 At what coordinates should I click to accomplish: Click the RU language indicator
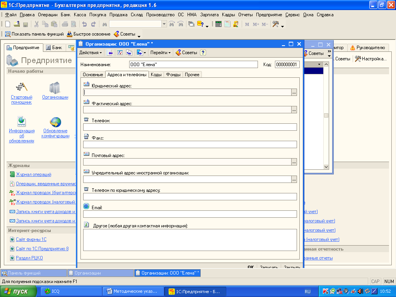tap(307, 292)
